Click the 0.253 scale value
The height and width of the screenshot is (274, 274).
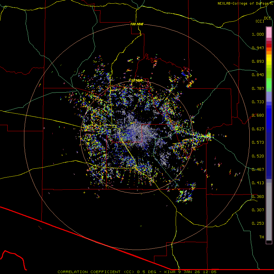[x=258, y=223]
